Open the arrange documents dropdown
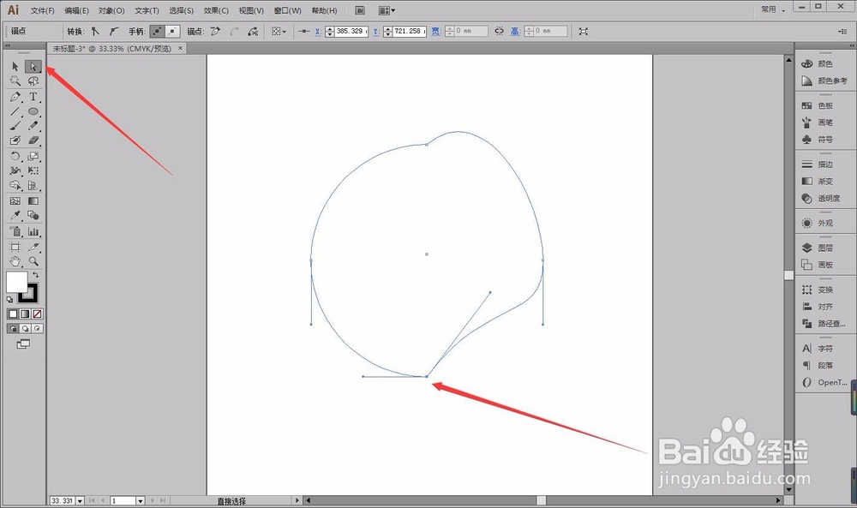The width and height of the screenshot is (857, 508). (387, 10)
